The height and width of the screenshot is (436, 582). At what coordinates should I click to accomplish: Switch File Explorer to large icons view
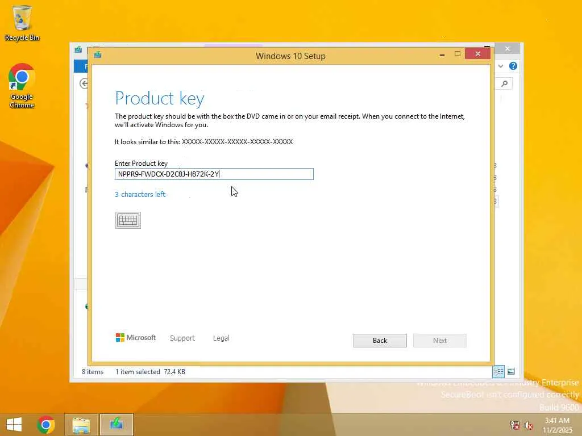511,371
